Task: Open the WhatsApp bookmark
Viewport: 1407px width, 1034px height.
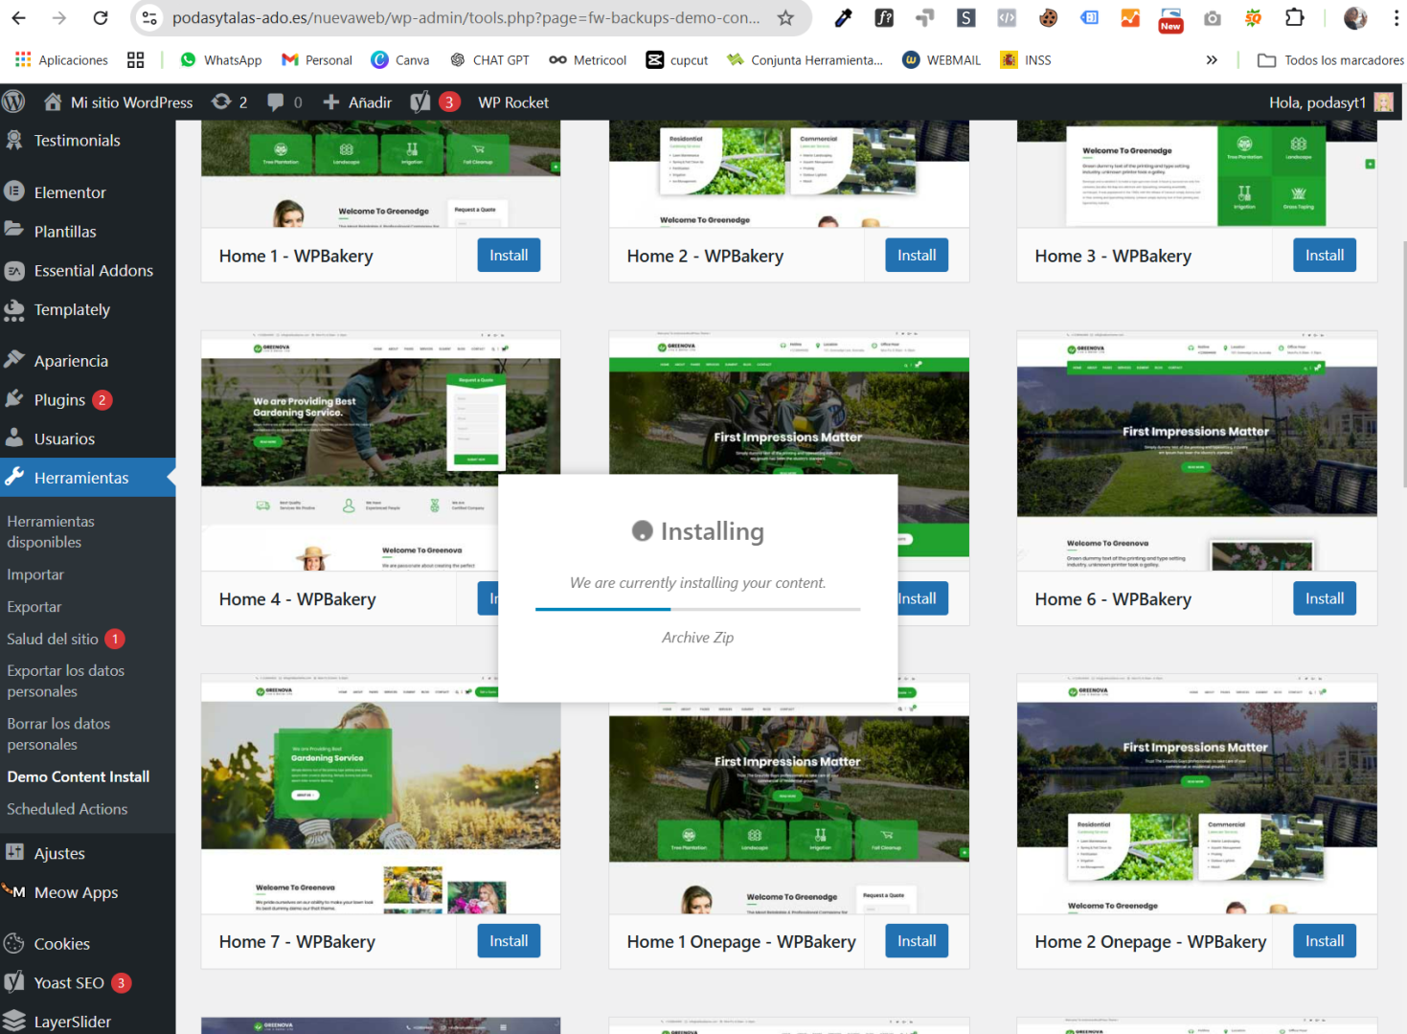Action: click(x=220, y=59)
